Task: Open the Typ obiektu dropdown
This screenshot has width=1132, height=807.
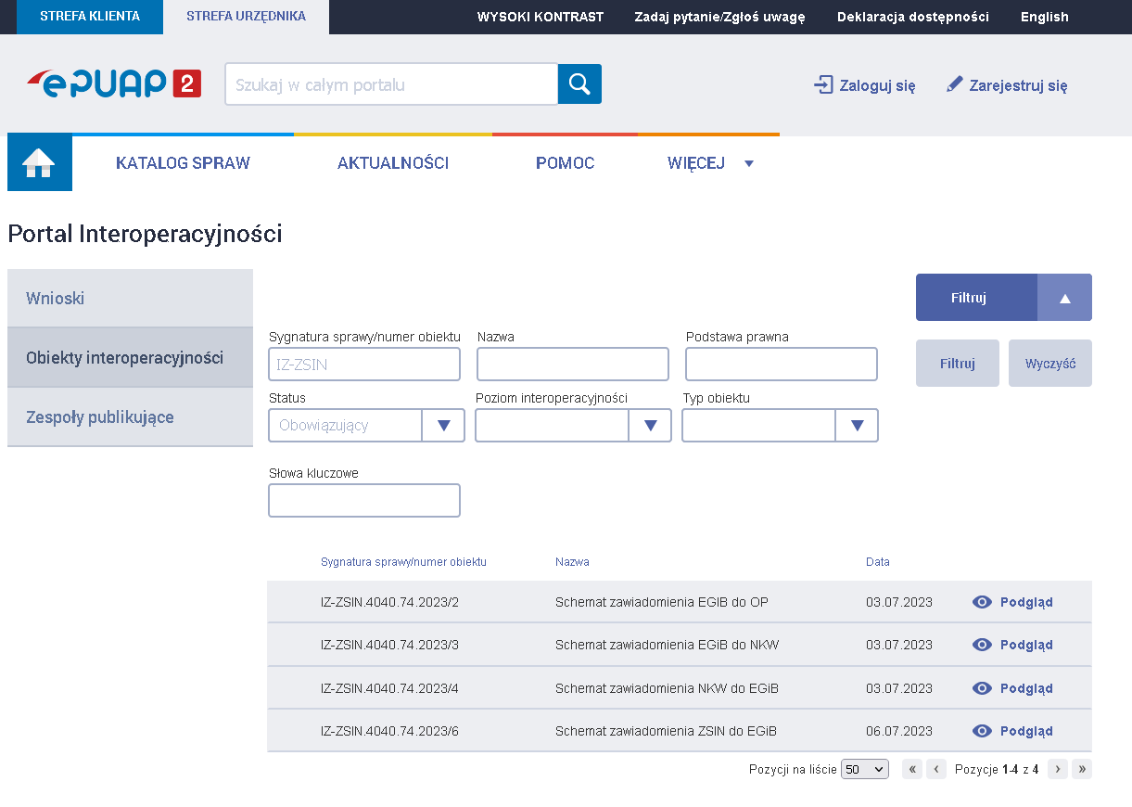Action: point(857,425)
